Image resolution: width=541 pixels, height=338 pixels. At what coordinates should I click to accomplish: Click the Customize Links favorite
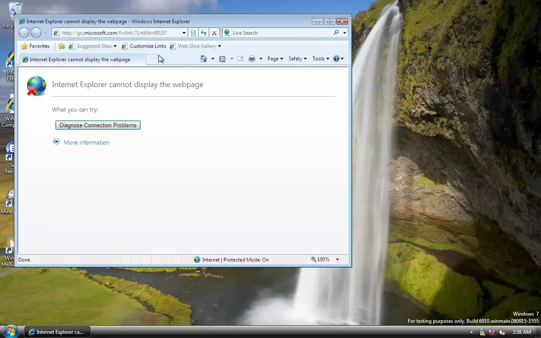[144, 46]
